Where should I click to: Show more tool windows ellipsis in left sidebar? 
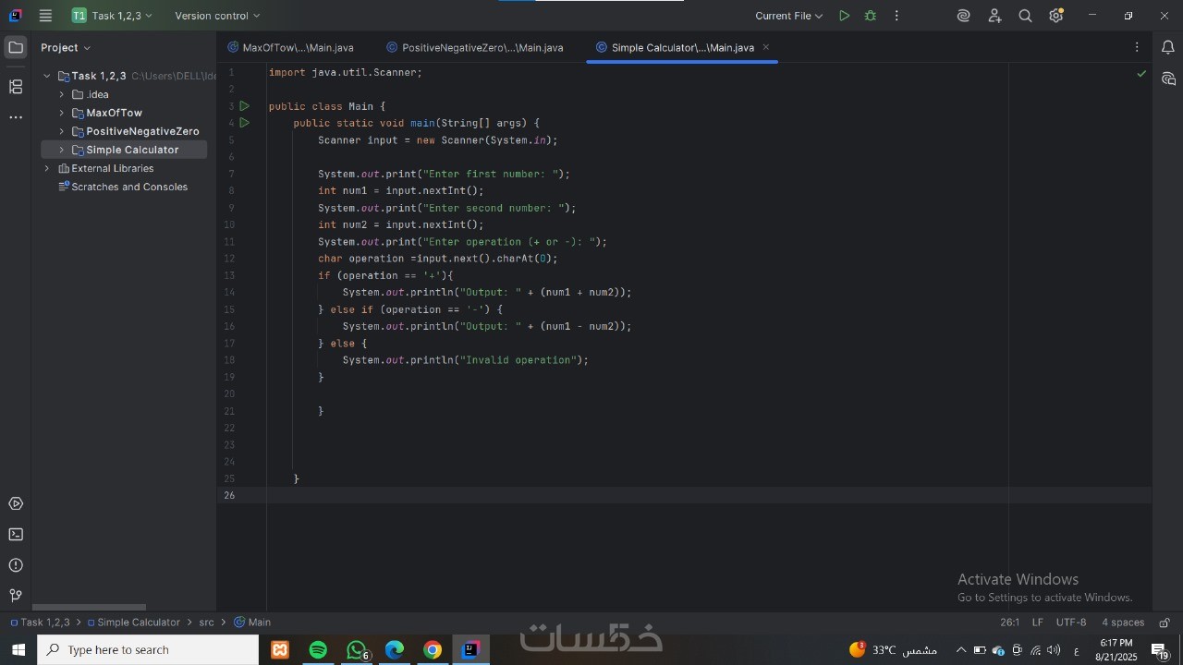tap(16, 117)
